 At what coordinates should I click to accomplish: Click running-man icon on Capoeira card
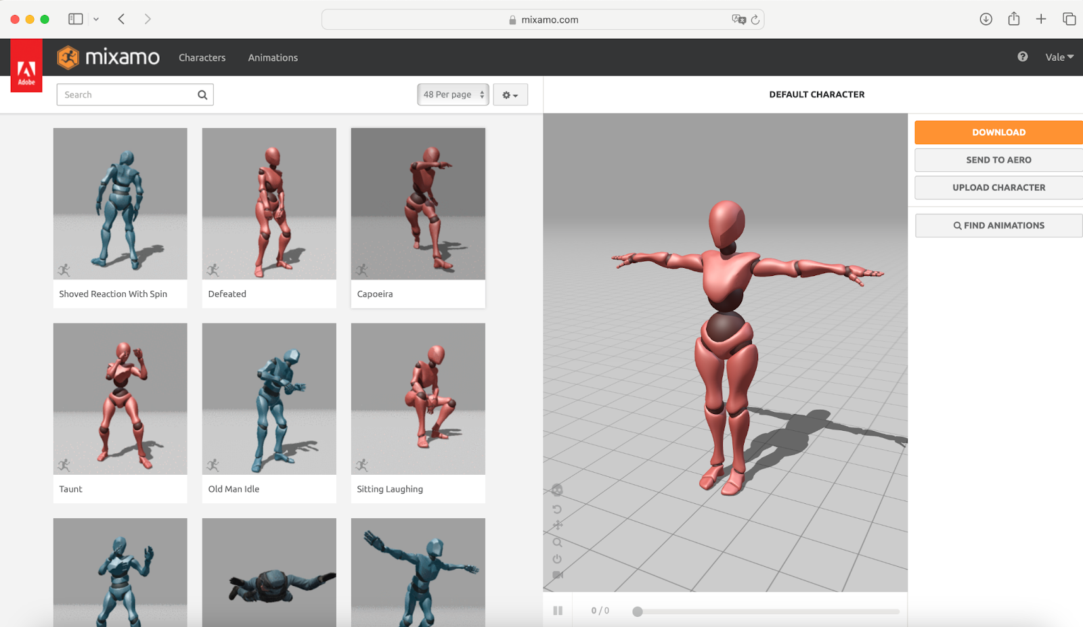(x=361, y=271)
